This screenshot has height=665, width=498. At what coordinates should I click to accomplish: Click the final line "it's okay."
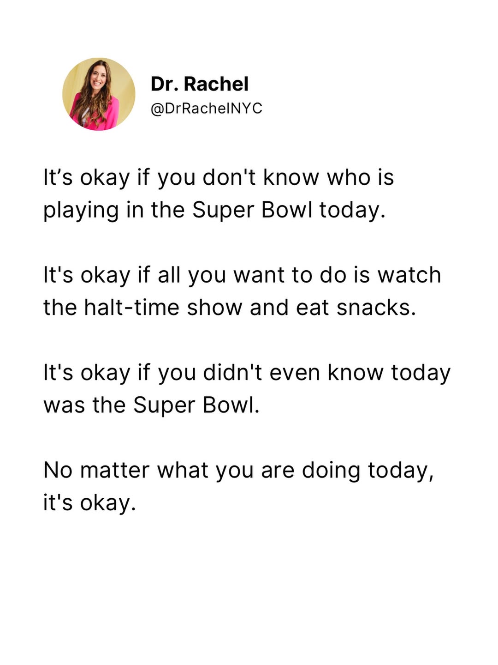pos(90,502)
